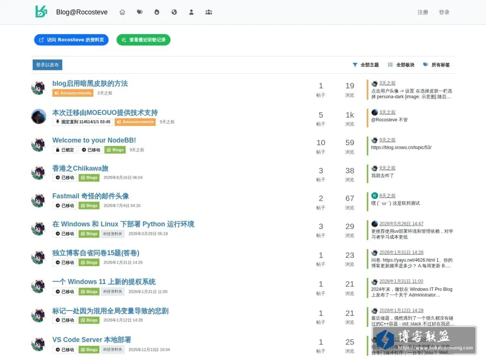Click 科技资料夹 tag under VS Code Server topic

click(113, 349)
